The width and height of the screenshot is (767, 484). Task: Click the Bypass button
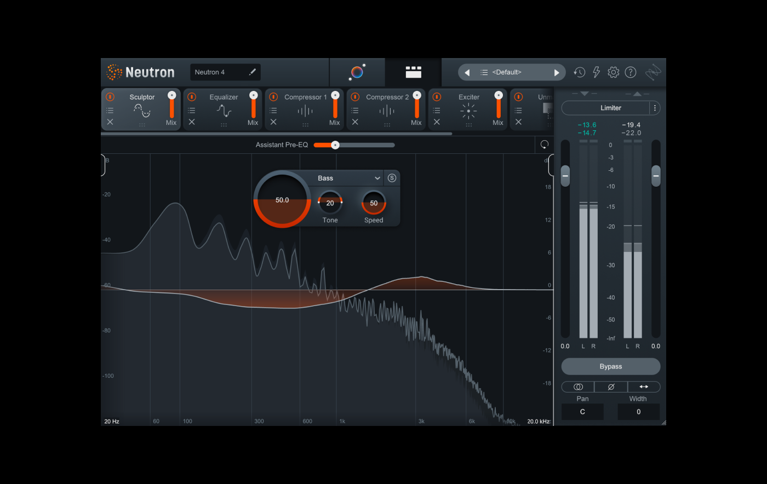click(611, 366)
